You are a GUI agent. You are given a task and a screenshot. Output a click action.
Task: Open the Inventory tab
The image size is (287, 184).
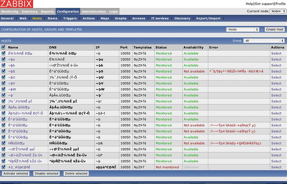pyautogui.click(x=29, y=11)
